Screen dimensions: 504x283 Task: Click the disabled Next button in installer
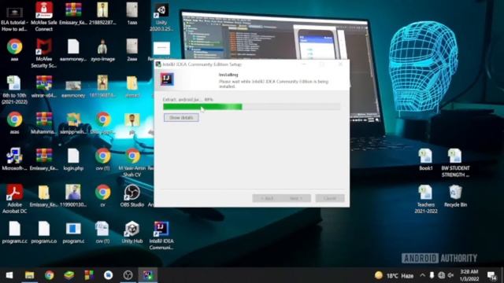coord(296,198)
